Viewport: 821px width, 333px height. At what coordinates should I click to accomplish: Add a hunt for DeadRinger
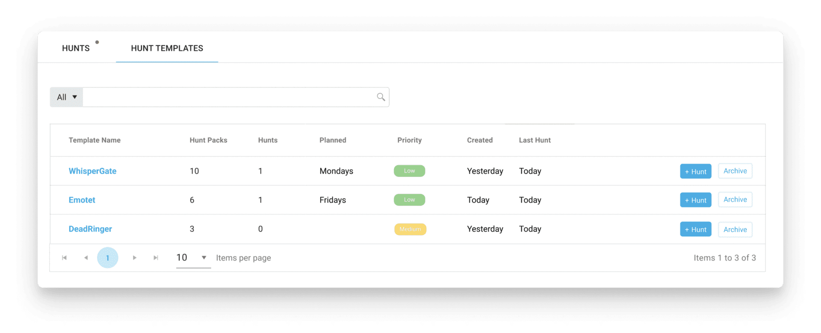(696, 230)
